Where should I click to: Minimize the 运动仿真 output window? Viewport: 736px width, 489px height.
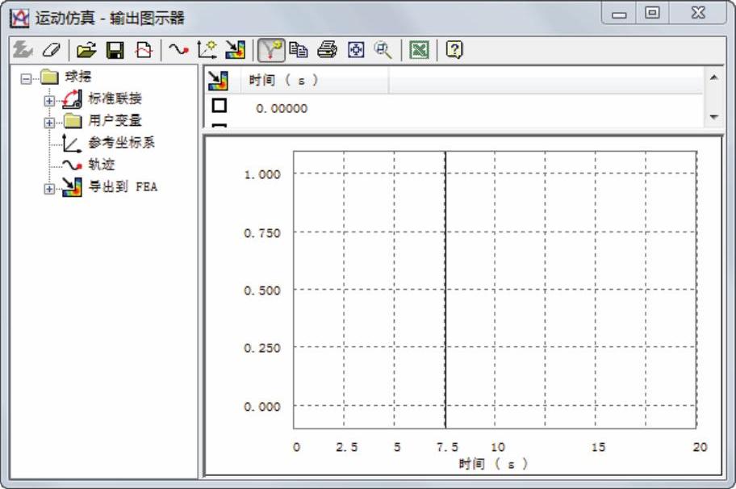pos(619,14)
